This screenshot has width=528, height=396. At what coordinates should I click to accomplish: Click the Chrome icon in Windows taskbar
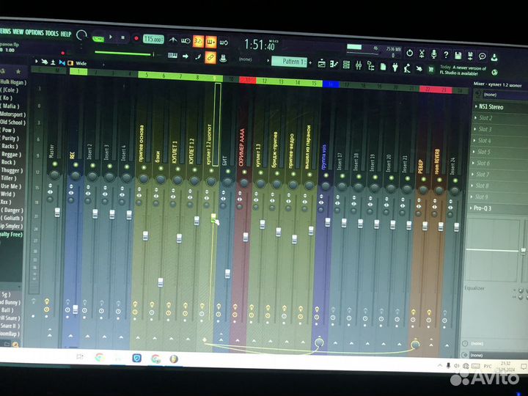tap(99, 358)
